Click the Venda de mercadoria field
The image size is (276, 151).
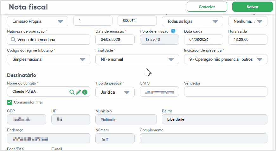click(48, 40)
